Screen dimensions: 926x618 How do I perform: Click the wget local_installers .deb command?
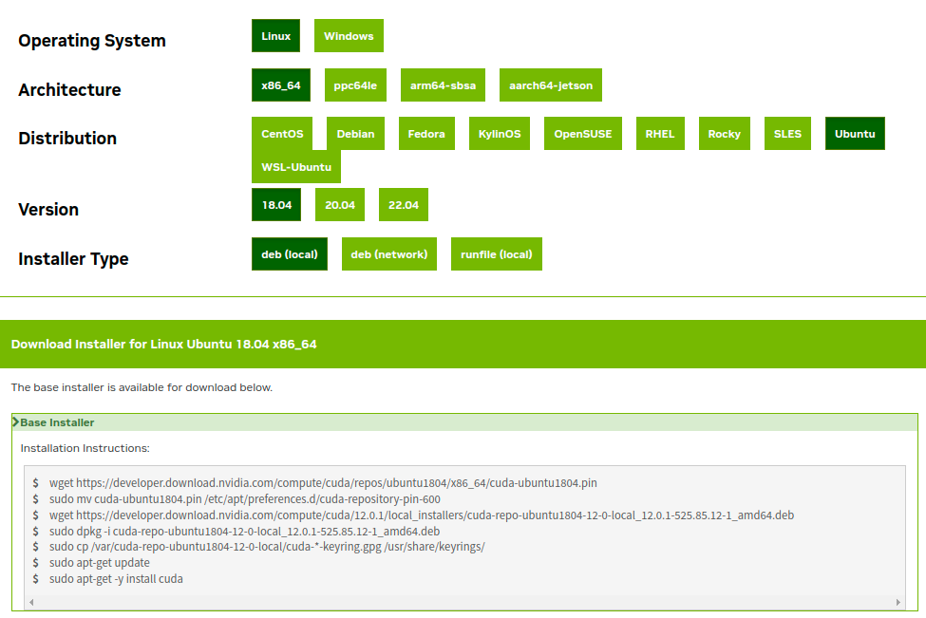tap(422, 515)
